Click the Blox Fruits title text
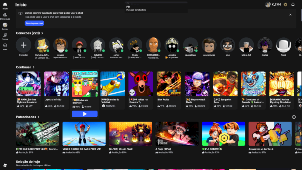 (163, 100)
